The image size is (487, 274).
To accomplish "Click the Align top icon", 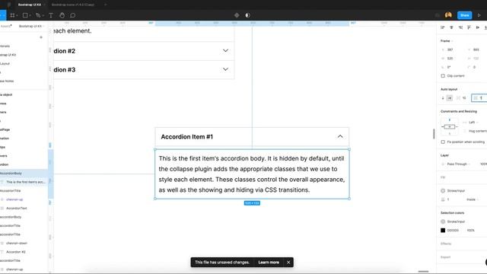I will click(x=469, y=27).
